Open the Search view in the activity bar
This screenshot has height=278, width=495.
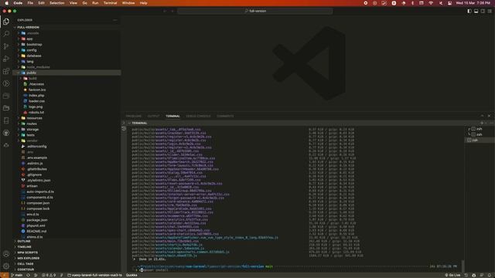coord(6,33)
